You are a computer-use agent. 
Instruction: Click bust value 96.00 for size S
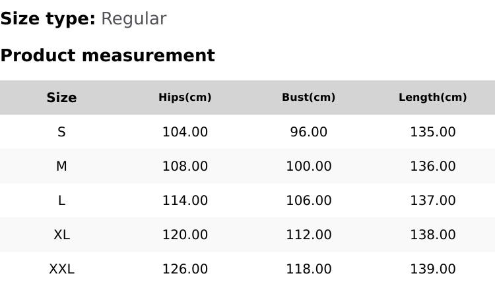click(308, 132)
